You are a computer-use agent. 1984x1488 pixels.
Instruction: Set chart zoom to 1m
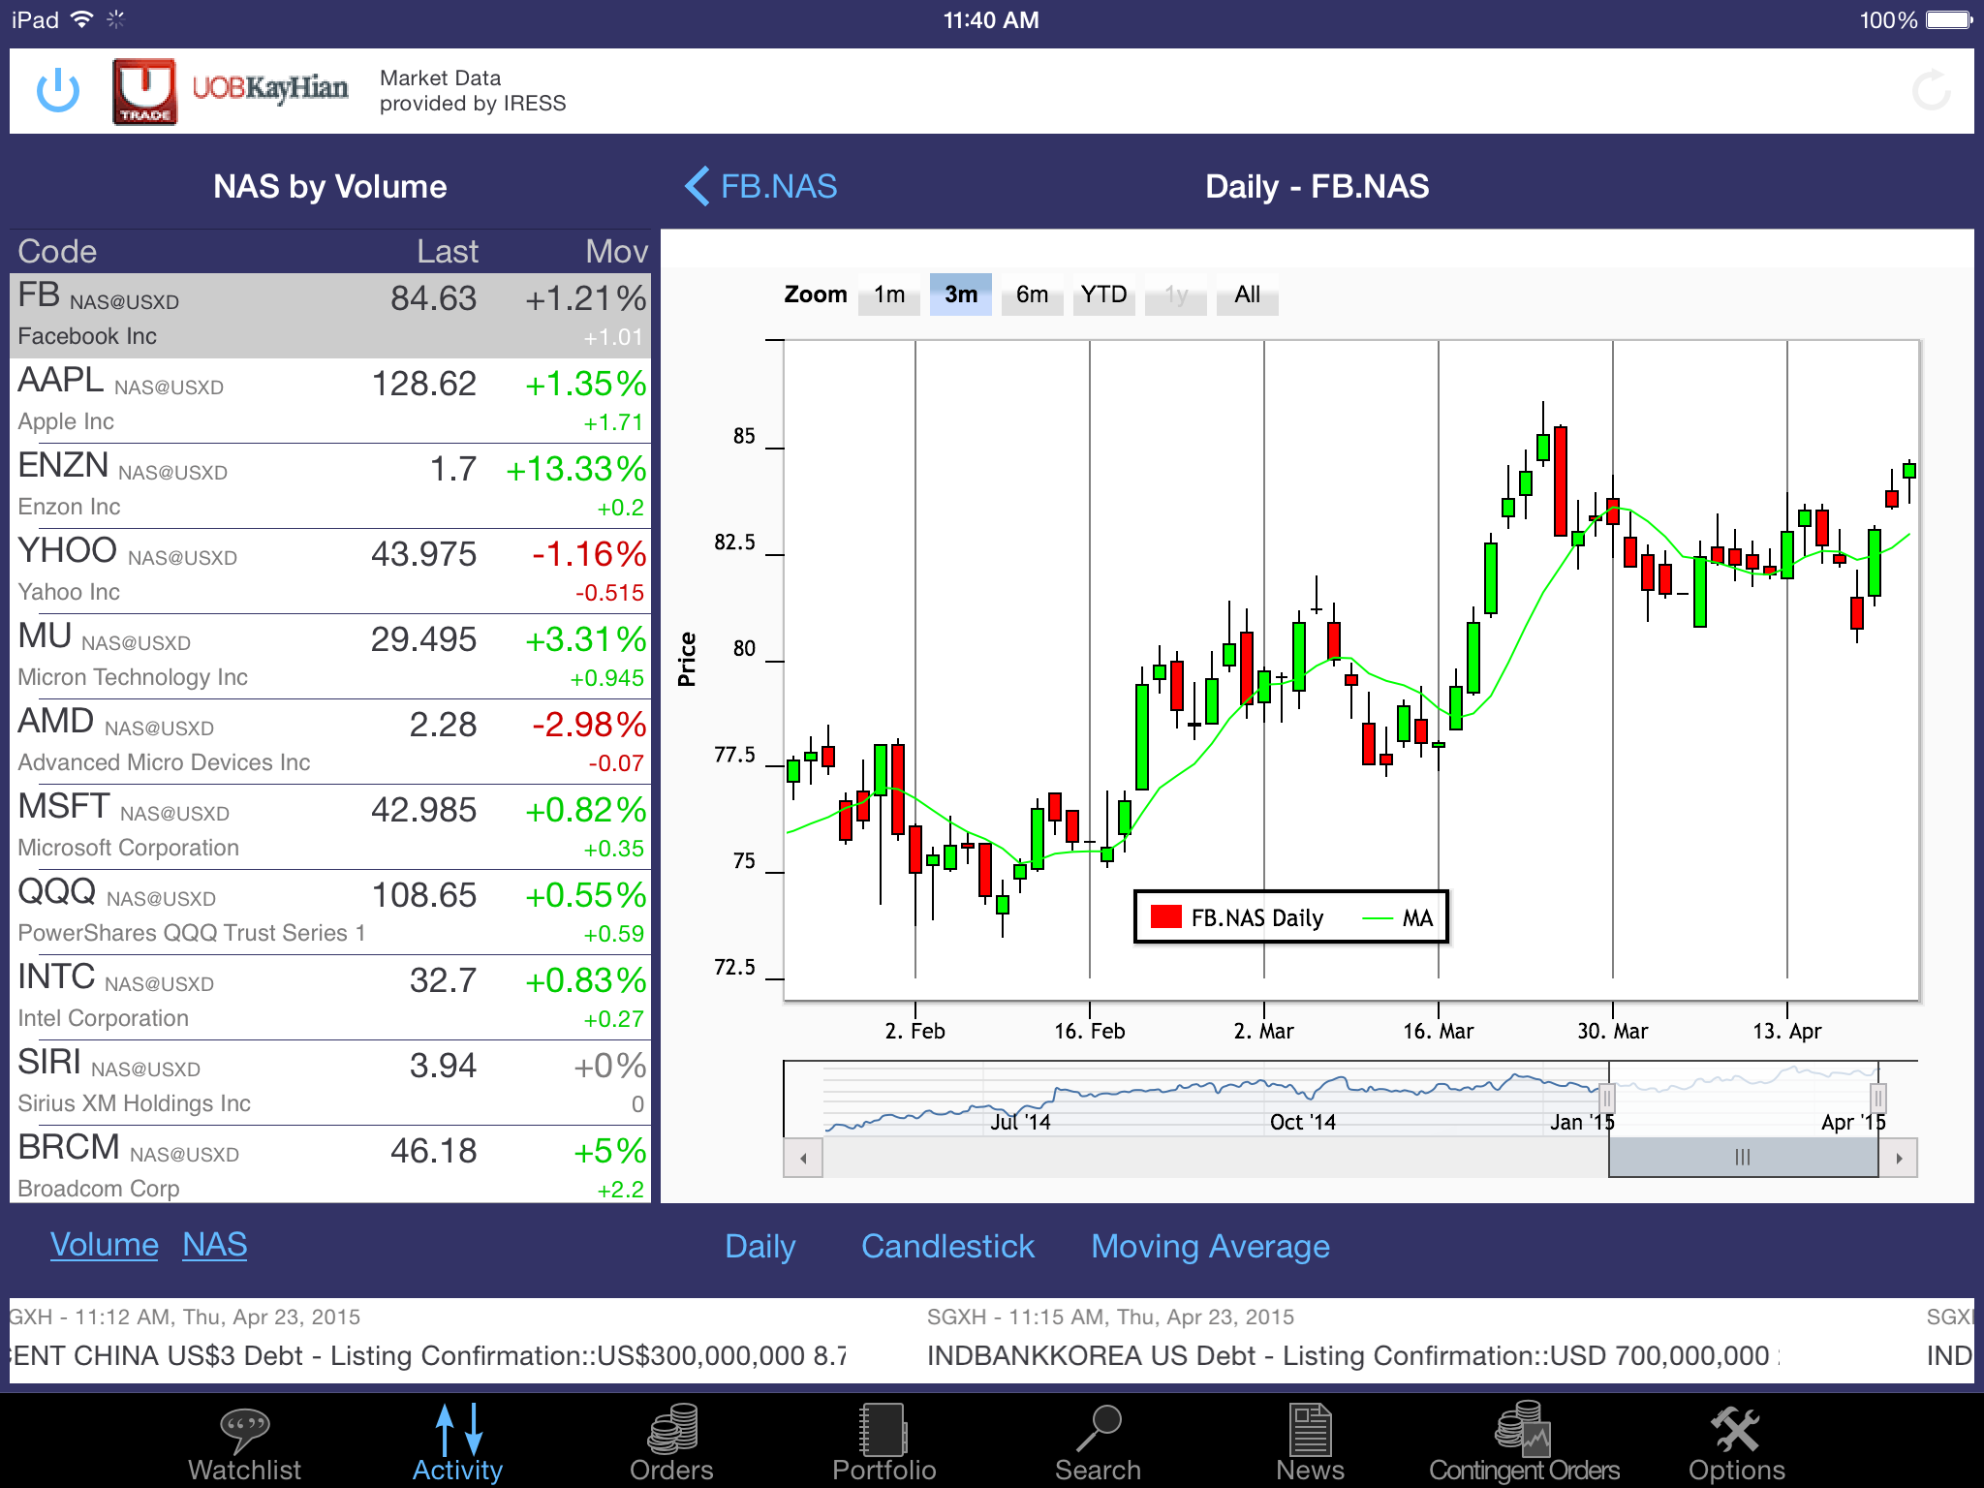(x=889, y=294)
